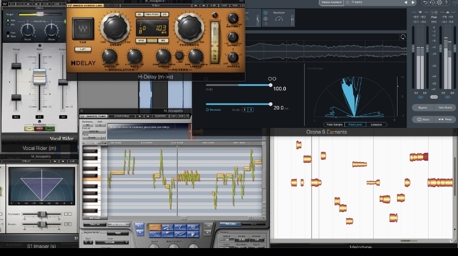The image size is (458, 256).
Task: Open the Waves Tune Scale dropdown
Action: click(x=112, y=243)
